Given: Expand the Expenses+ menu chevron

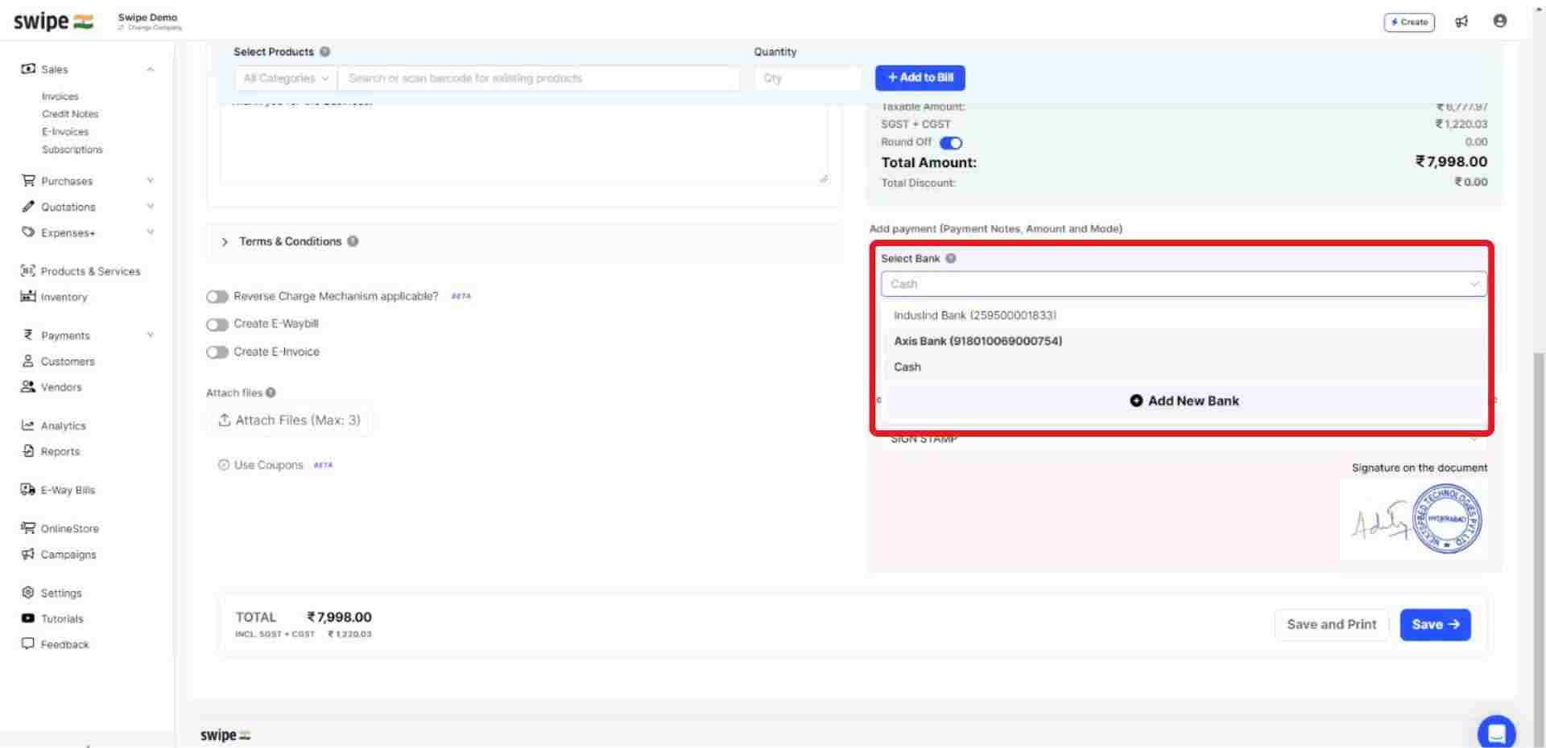Looking at the screenshot, I should pos(150,232).
